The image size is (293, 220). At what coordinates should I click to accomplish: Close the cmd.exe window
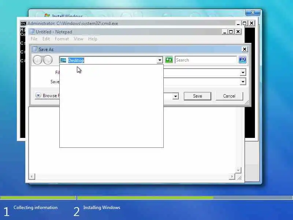[x=252, y=23]
